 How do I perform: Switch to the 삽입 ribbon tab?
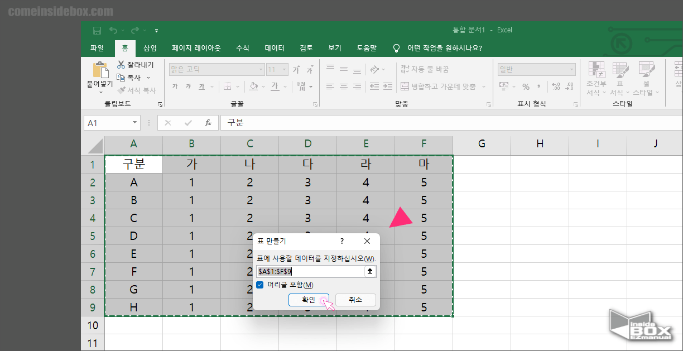pos(150,48)
